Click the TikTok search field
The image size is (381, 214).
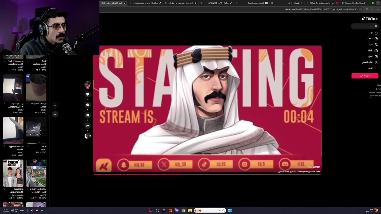click(x=365, y=26)
